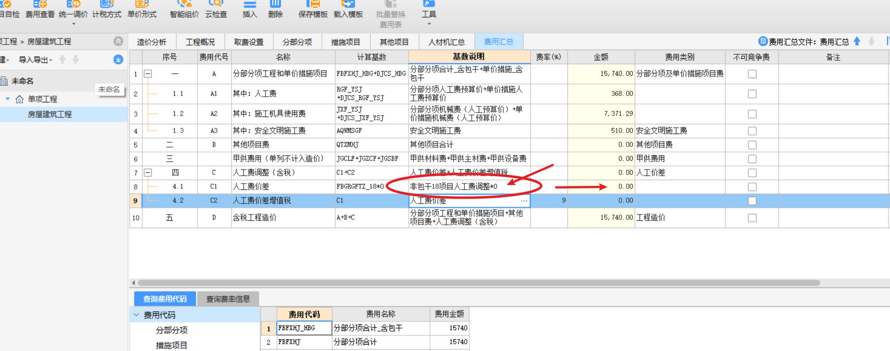890x351 pixels.
Task: Click 载入模板 in the toolbar
Action: click(x=348, y=10)
